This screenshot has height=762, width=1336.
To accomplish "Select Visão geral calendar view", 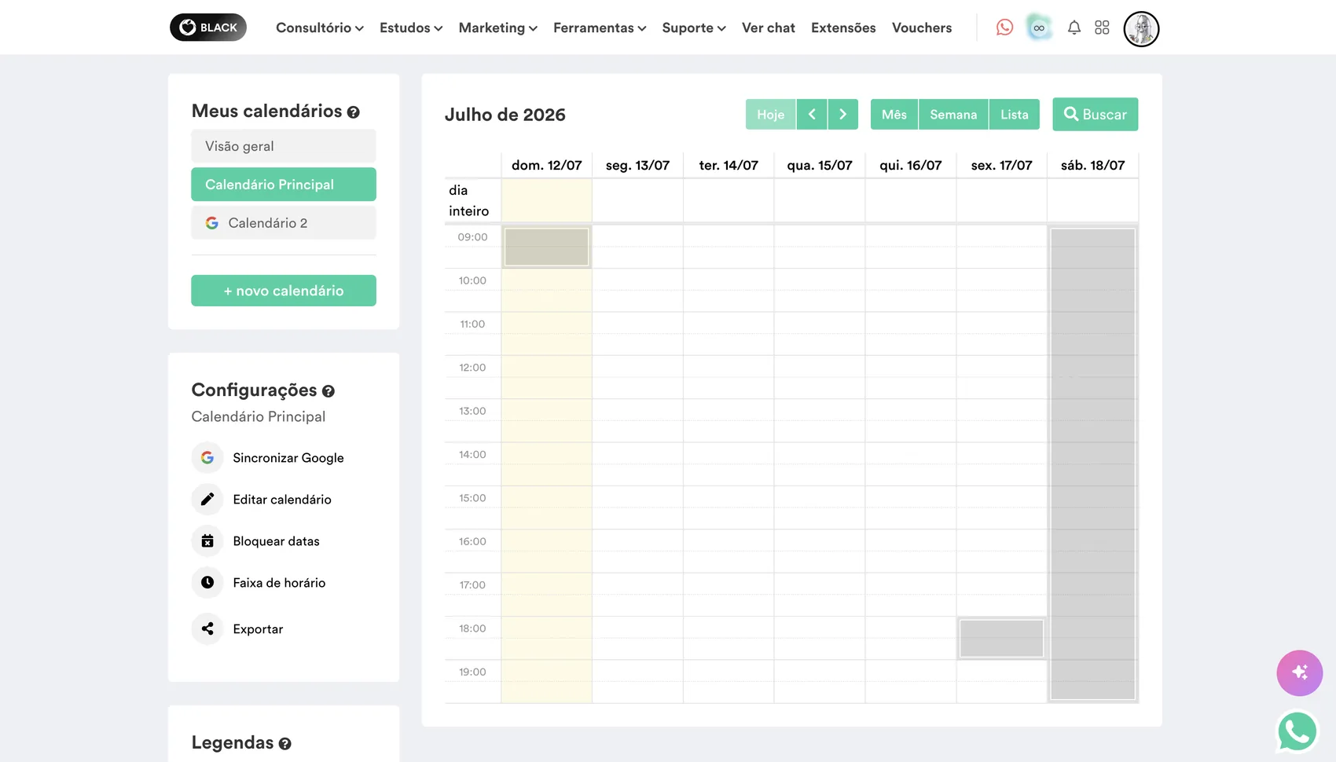I will pos(284,146).
